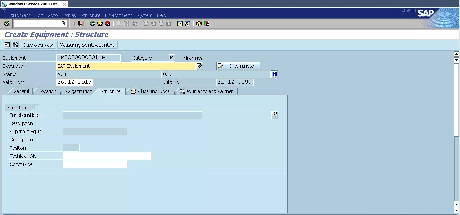Click the Functional loc. field
Screen dimensions: 460x215
[133, 115]
